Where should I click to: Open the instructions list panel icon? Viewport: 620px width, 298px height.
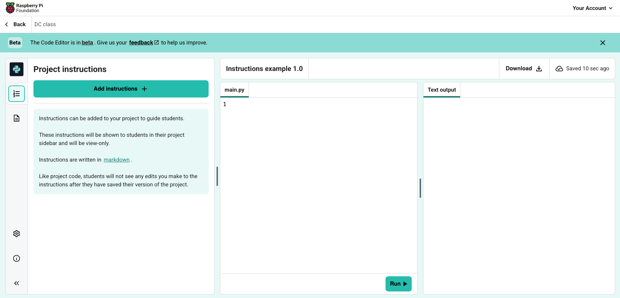point(17,94)
